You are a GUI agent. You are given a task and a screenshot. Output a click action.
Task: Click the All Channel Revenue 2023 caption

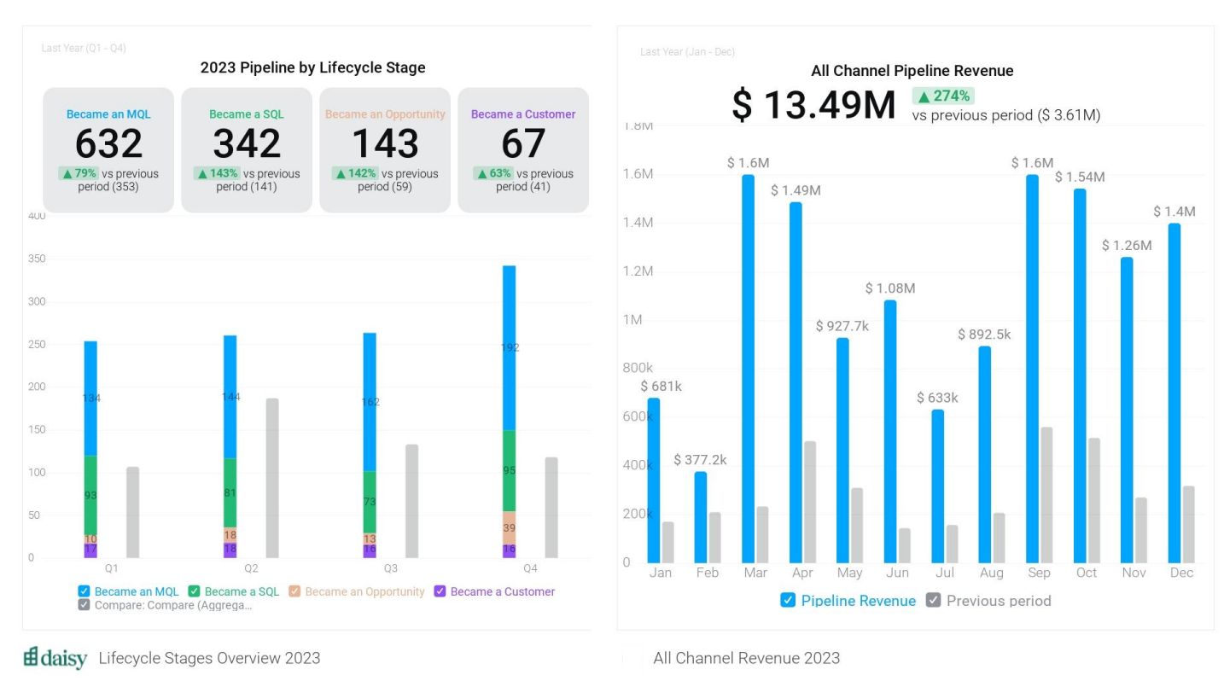tap(746, 658)
